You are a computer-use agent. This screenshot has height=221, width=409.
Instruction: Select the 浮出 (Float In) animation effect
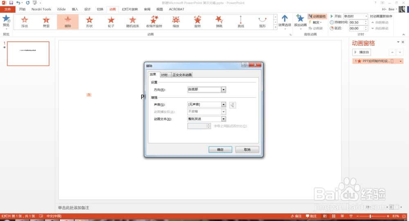coord(25,22)
